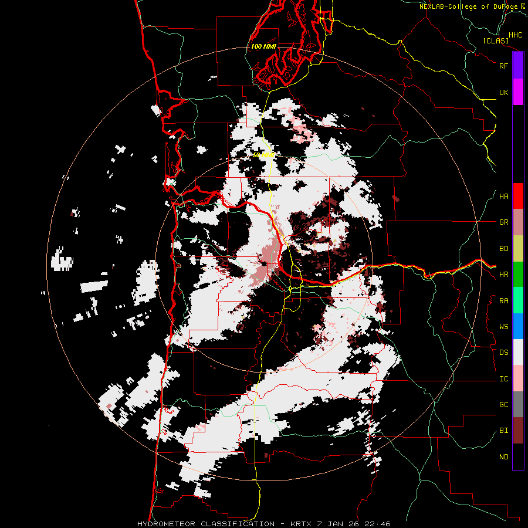Click the 22:46 timestamp

tap(377, 524)
